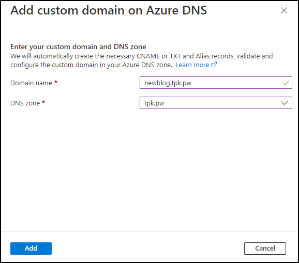Click the Domain name field label

coord(31,83)
